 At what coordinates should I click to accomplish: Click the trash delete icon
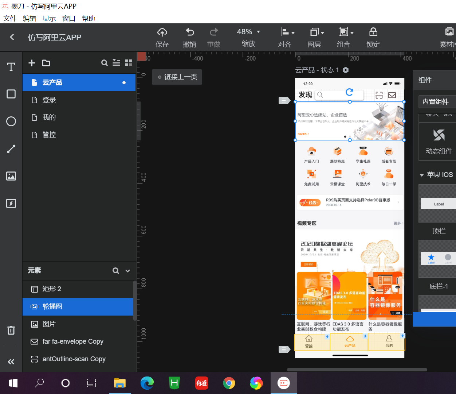click(11, 330)
